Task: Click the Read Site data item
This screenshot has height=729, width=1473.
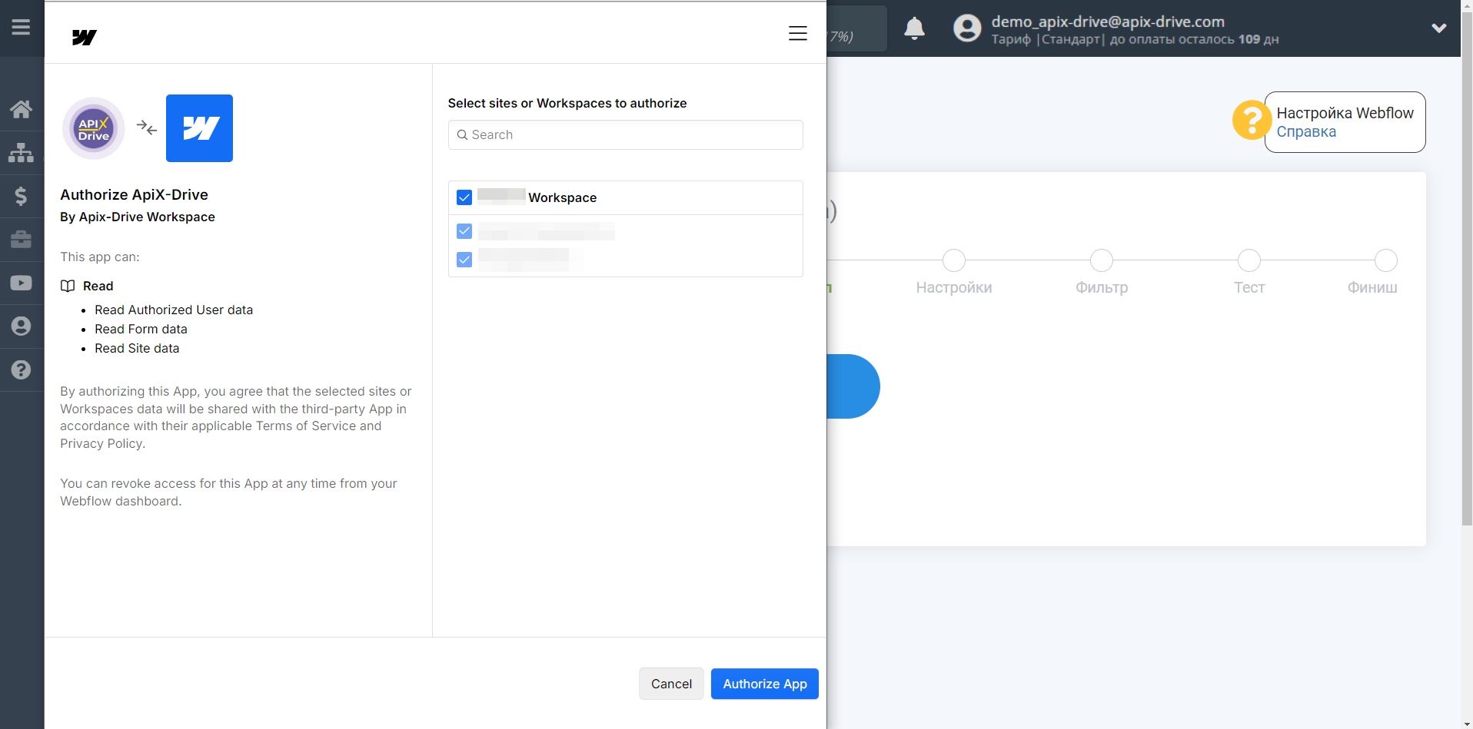Action: 137,348
